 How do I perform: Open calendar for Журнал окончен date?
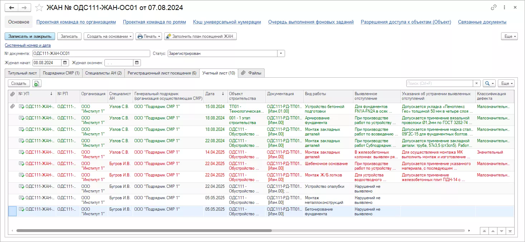[137, 63]
